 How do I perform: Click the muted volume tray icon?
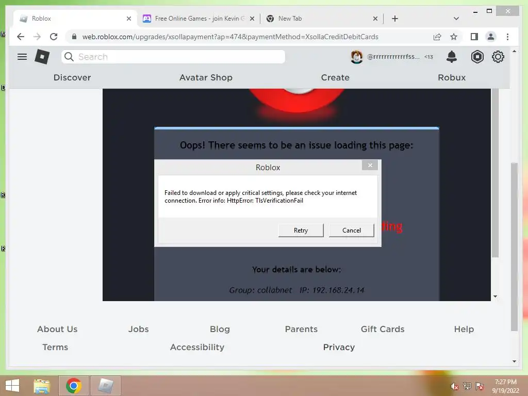tap(454, 386)
